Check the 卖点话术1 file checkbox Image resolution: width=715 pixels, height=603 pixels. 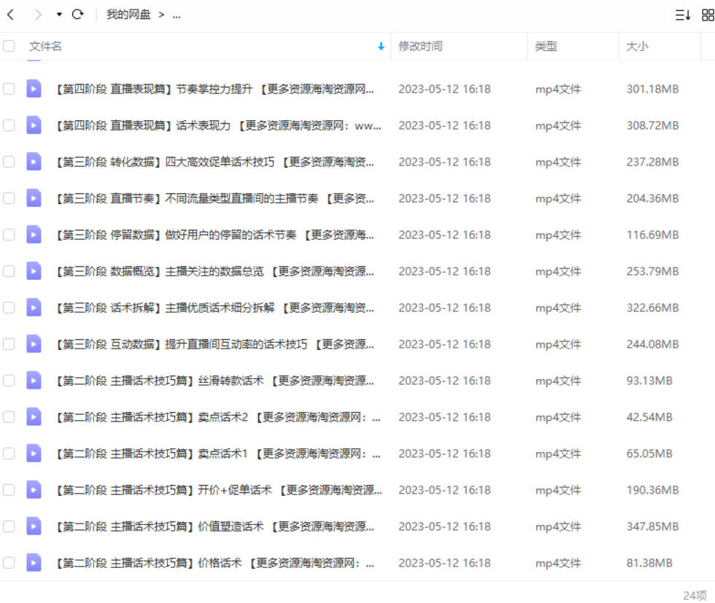9,453
